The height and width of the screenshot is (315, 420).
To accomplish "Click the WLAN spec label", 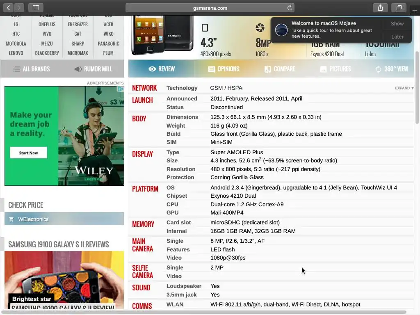I will (175, 305).
